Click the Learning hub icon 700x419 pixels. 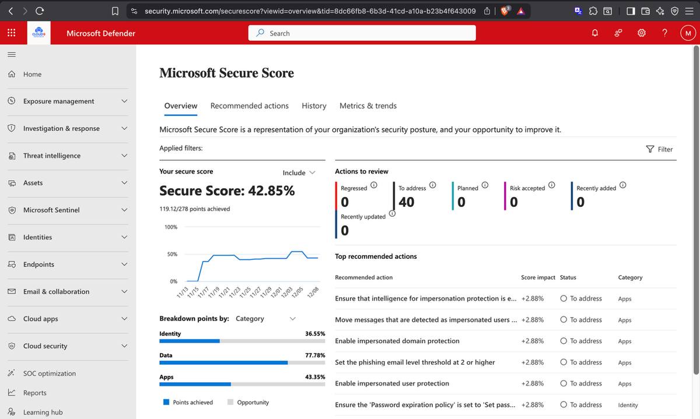[x=12, y=412]
